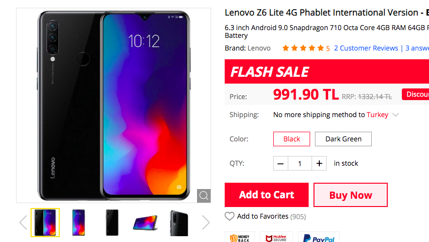Click the five-star rating icons
The width and height of the screenshot is (429, 242).
pos(303,48)
